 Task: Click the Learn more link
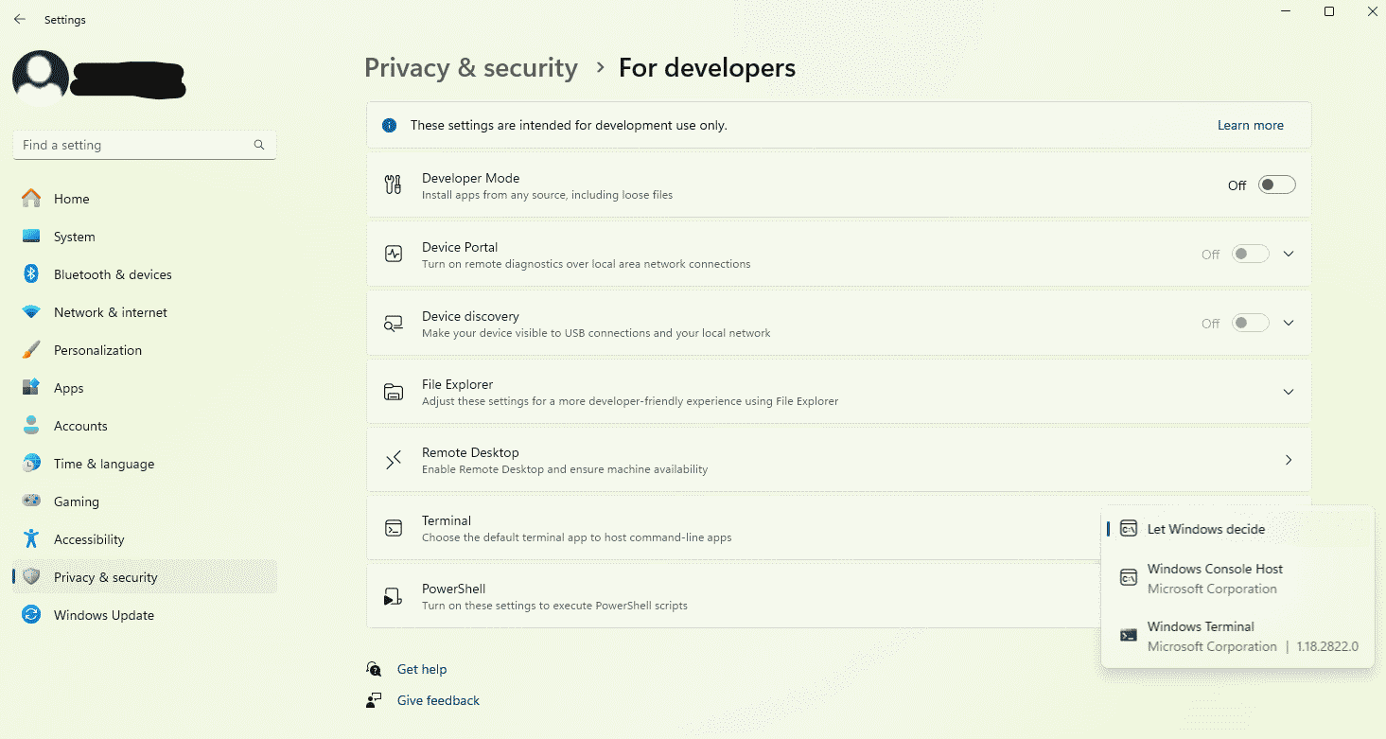coord(1250,125)
